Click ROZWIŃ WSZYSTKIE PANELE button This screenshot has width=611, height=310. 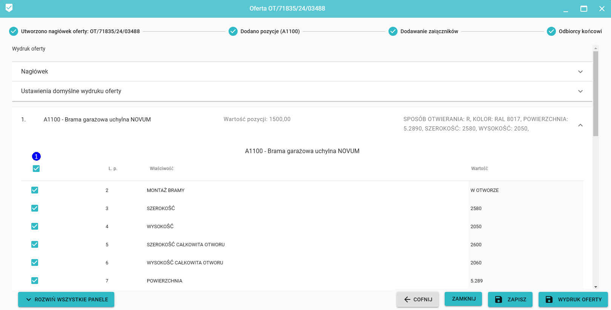pyautogui.click(x=66, y=299)
